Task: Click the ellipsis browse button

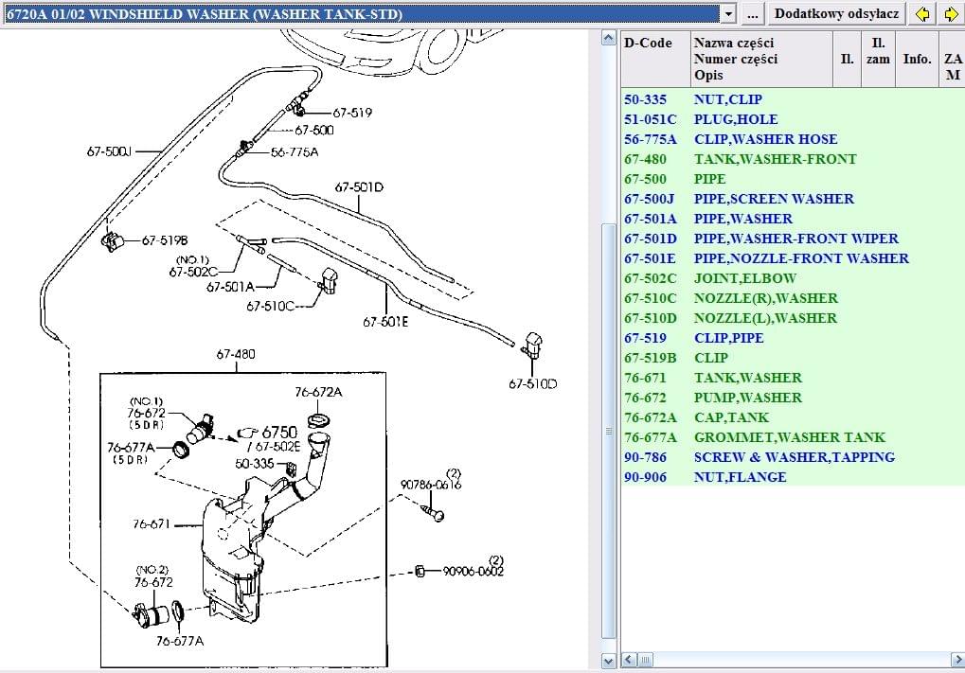Action: click(752, 13)
